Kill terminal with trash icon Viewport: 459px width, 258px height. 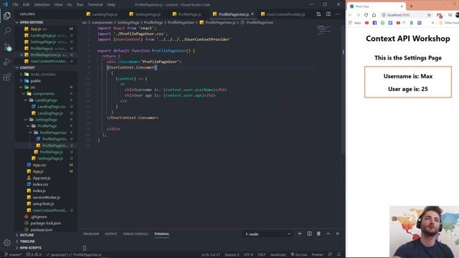tap(318, 234)
